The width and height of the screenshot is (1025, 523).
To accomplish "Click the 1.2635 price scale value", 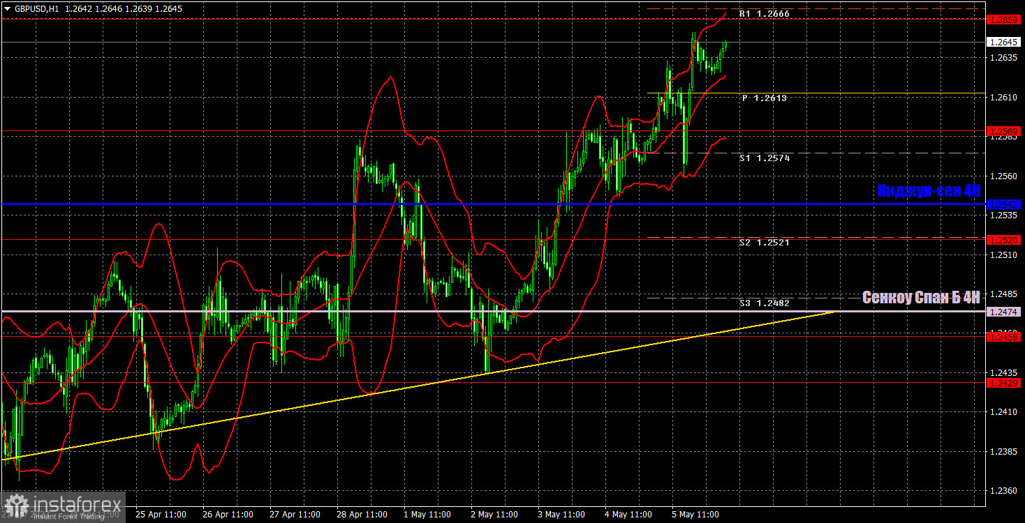I will click(x=1003, y=58).
